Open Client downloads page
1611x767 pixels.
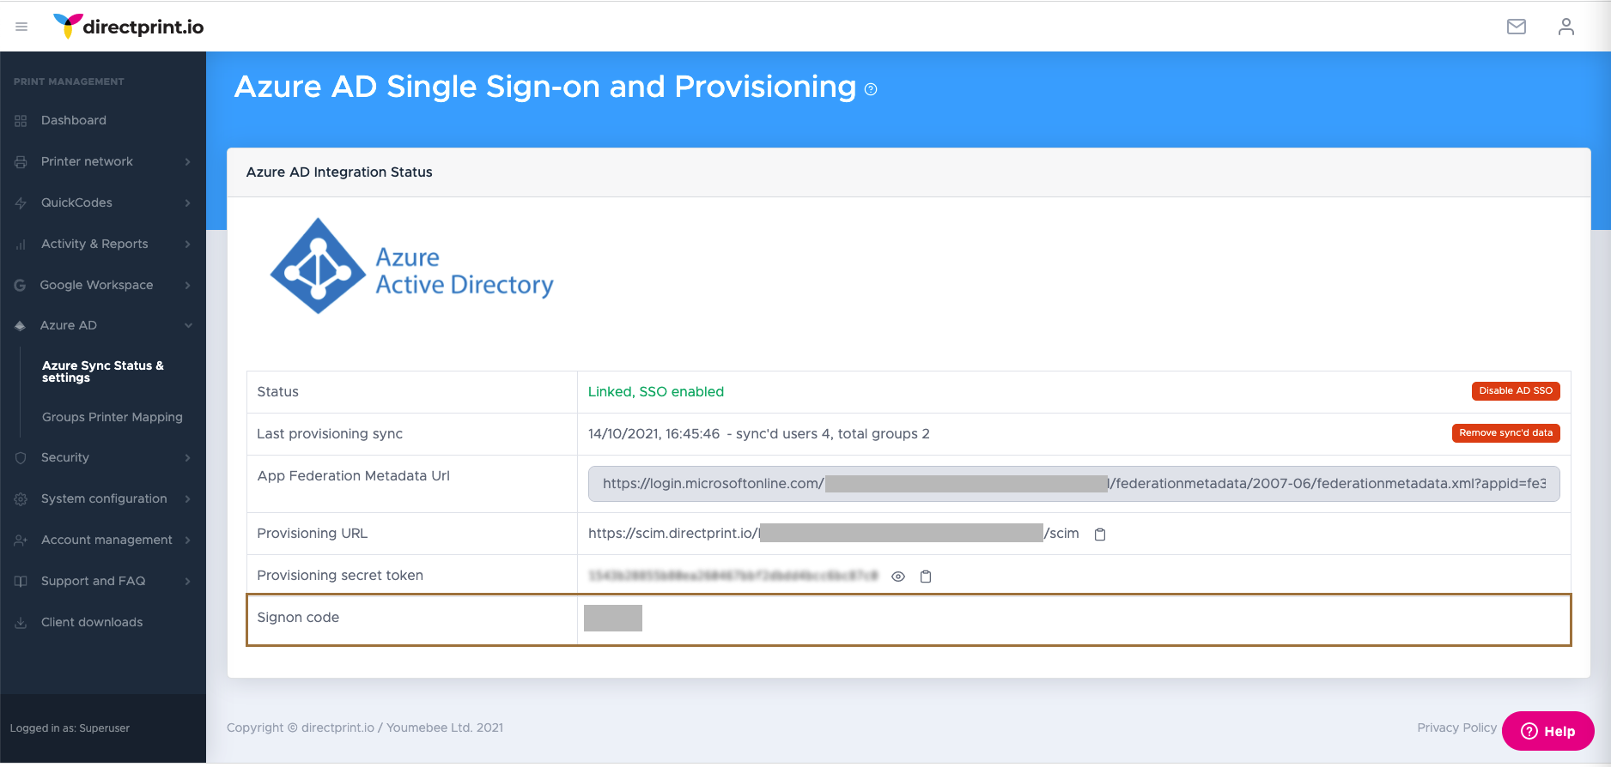click(x=92, y=622)
